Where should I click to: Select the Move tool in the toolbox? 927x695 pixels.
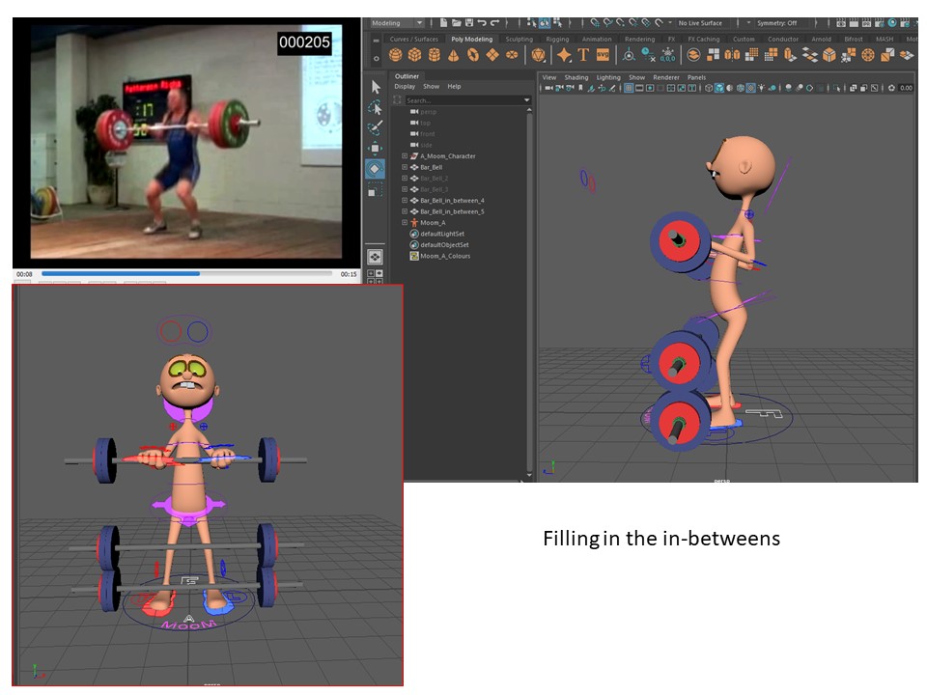pos(374,148)
